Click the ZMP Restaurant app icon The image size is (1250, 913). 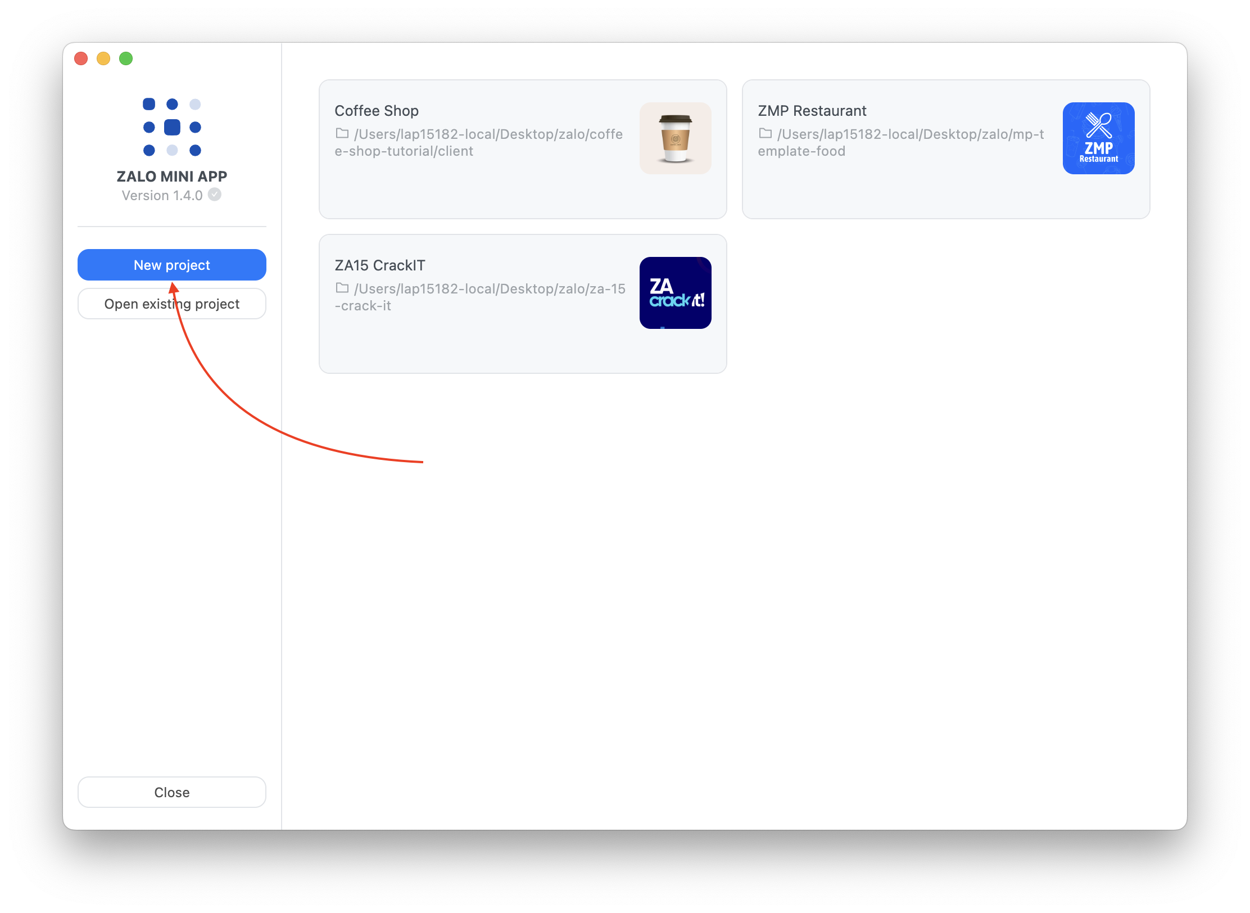click(x=1098, y=138)
